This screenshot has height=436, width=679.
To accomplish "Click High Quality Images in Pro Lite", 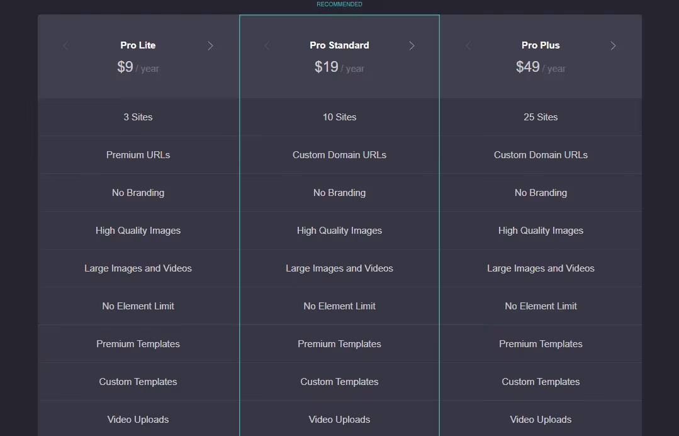I will click(x=138, y=231).
